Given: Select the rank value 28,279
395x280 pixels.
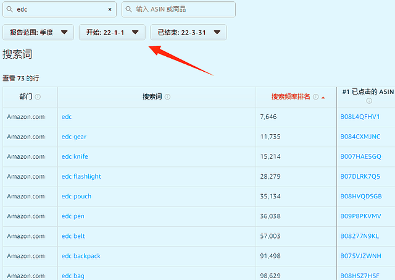Looking at the screenshot, I should [x=270, y=176].
